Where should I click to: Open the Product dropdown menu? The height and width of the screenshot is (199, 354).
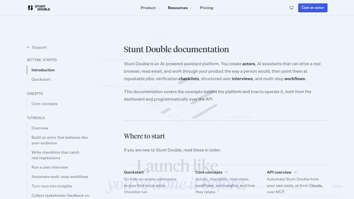click(x=150, y=8)
